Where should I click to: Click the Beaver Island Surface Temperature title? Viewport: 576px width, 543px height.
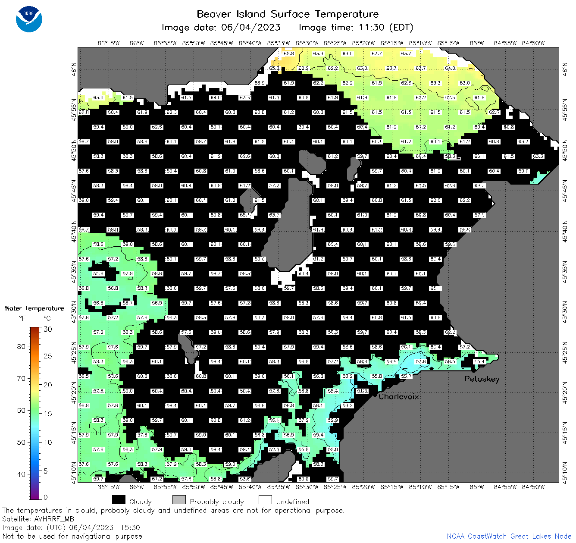click(x=288, y=14)
